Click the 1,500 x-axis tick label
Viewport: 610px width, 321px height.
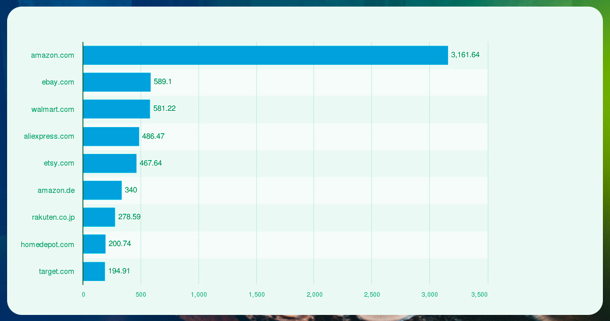point(256,294)
